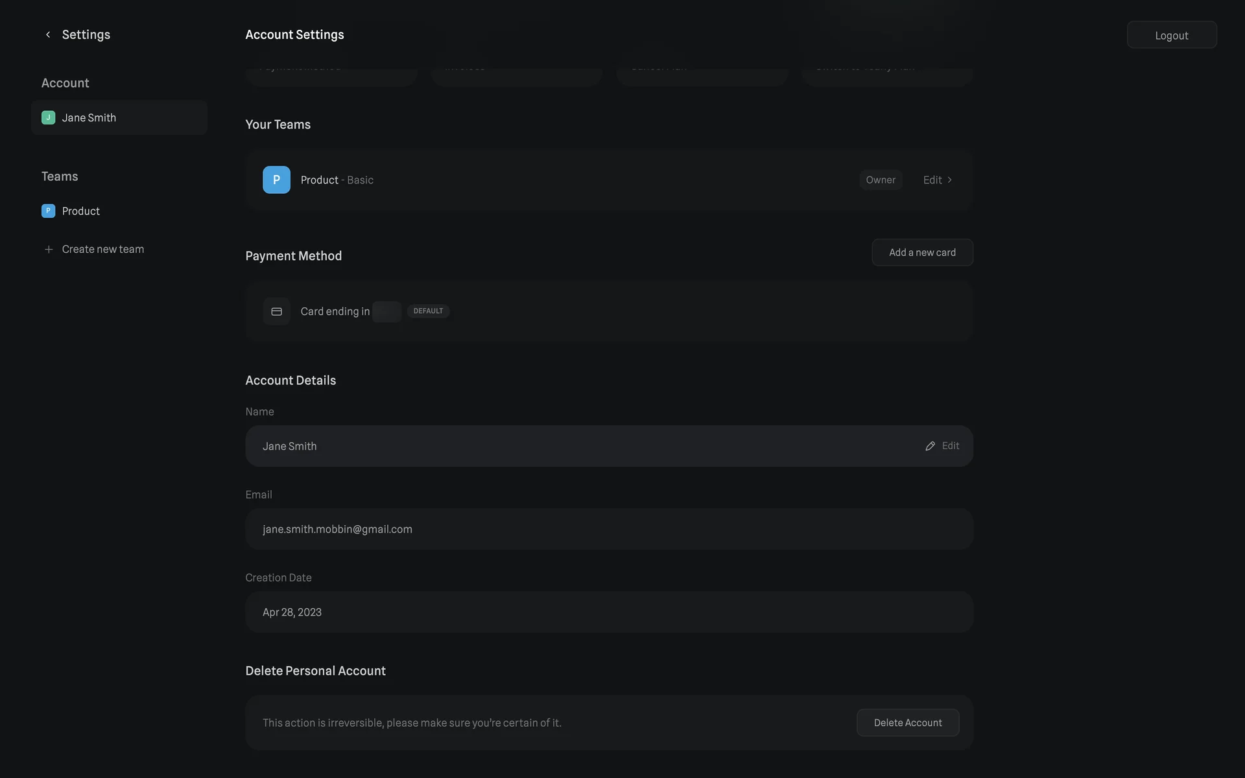Click the Email field with jane.smith.mobbin@gmail.com

[x=608, y=529]
